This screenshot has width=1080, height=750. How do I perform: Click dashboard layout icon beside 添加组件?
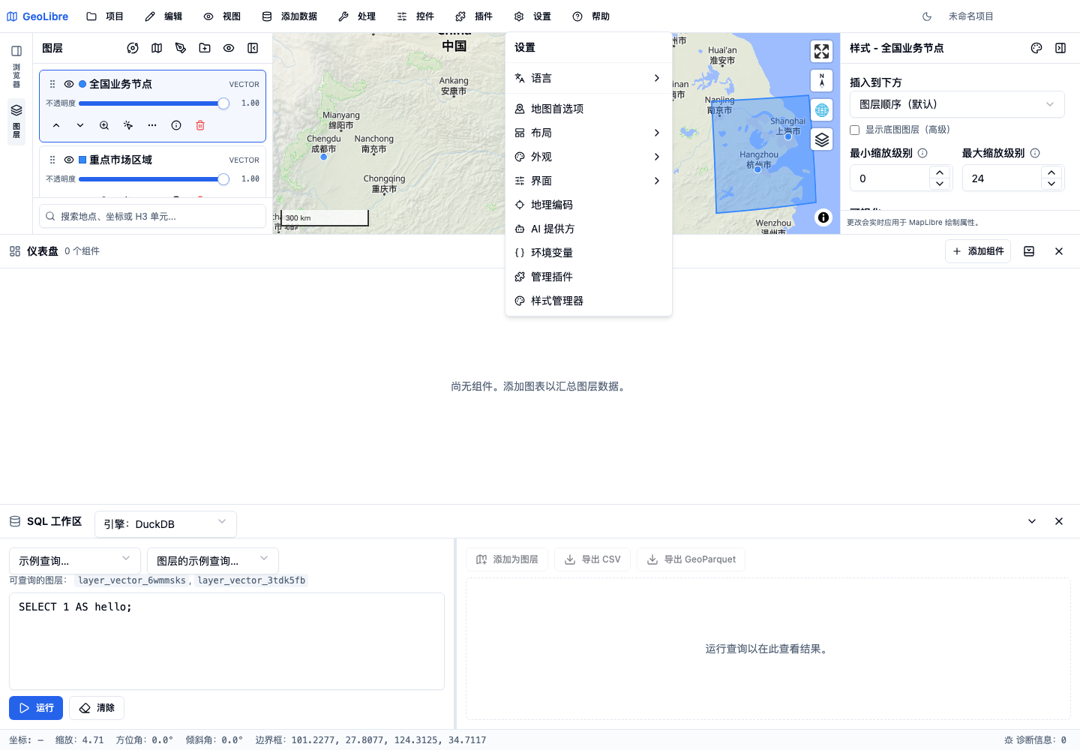pos(1029,251)
